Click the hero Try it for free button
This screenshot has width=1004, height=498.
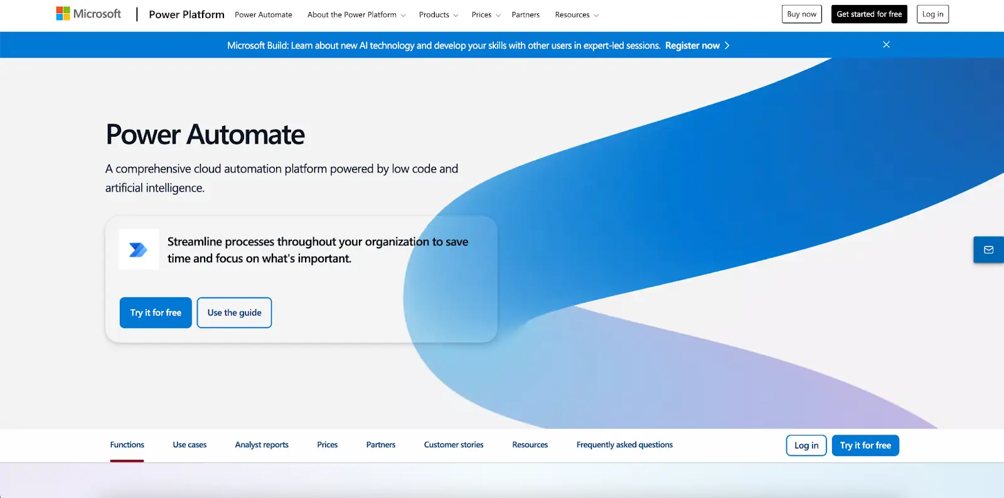(156, 312)
